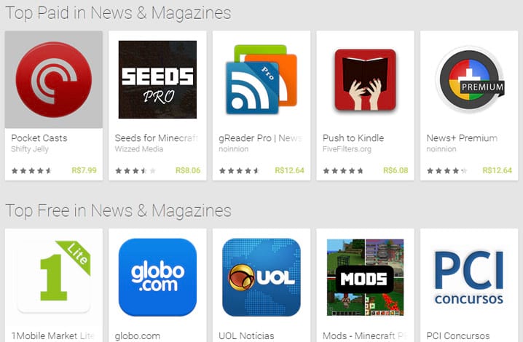Image resolution: width=523 pixels, height=342 pixels.
Task: Open the Pocket Casts app icon
Action: (x=54, y=79)
